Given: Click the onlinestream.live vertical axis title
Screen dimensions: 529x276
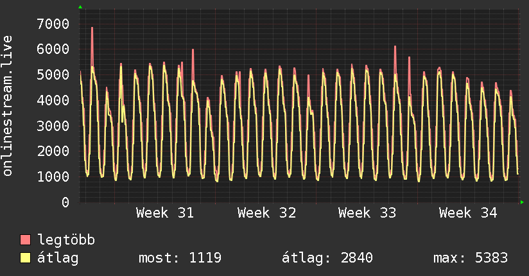Looking at the screenshot, I should [x=7, y=106].
